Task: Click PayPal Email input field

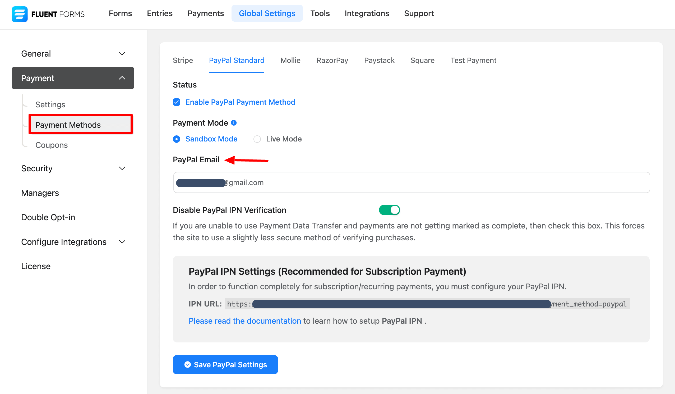Action: pyautogui.click(x=411, y=182)
